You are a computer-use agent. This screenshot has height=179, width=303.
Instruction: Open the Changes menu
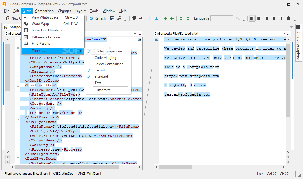pos(64,11)
